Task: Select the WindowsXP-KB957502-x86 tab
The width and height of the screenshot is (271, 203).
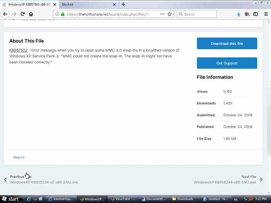Action: click(29, 4)
